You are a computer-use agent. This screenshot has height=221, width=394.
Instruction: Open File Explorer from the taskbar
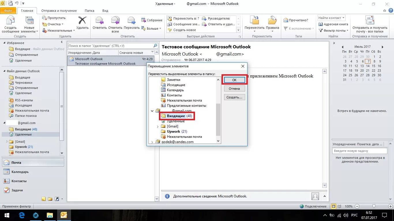pyautogui.click(x=50, y=215)
